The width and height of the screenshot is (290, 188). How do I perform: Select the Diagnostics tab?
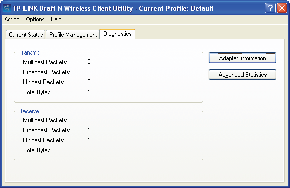coord(117,34)
